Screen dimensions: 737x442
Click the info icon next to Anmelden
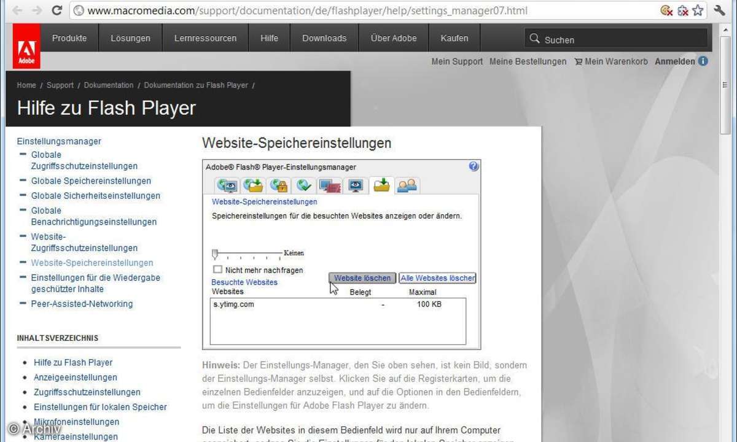click(703, 61)
